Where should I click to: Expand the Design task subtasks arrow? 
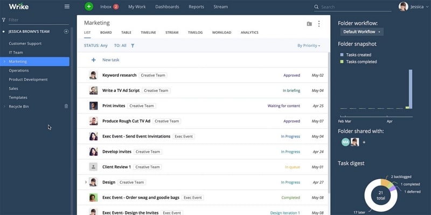86,182
